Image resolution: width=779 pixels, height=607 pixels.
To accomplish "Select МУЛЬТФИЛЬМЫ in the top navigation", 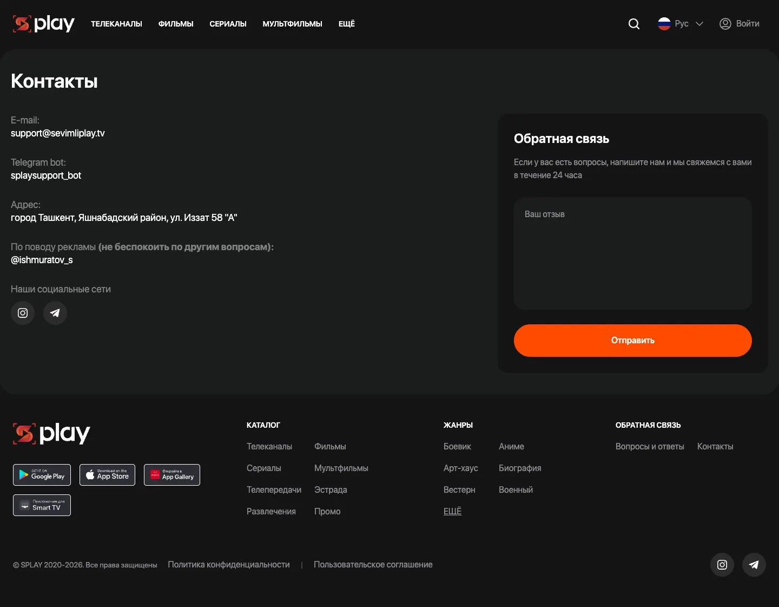I will 292,24.
